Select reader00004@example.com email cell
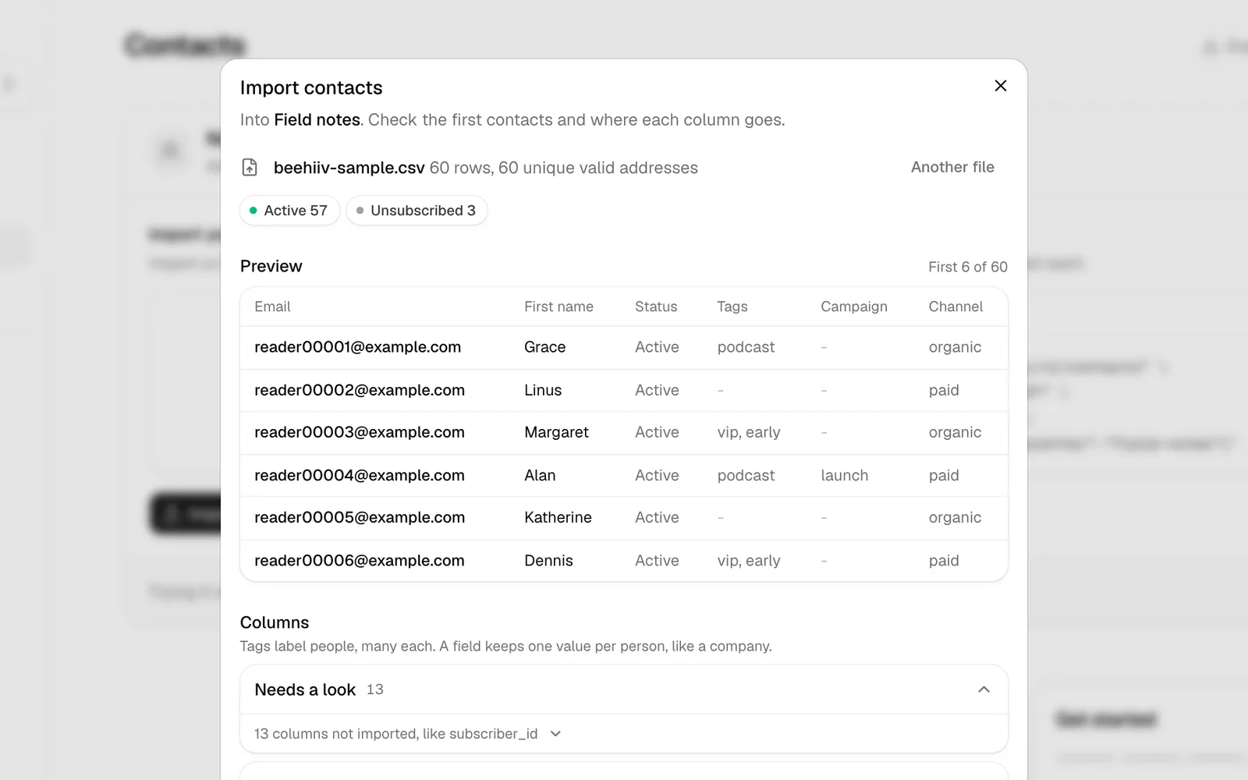1248x780 pixels. click(x=360, y=475)
